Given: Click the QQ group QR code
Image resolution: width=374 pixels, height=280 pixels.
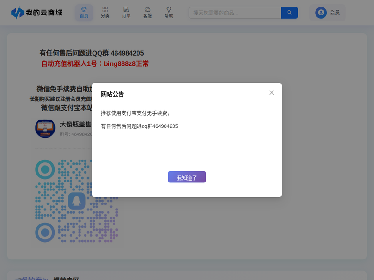Looking at the screenshot, I should coord(77,201).
